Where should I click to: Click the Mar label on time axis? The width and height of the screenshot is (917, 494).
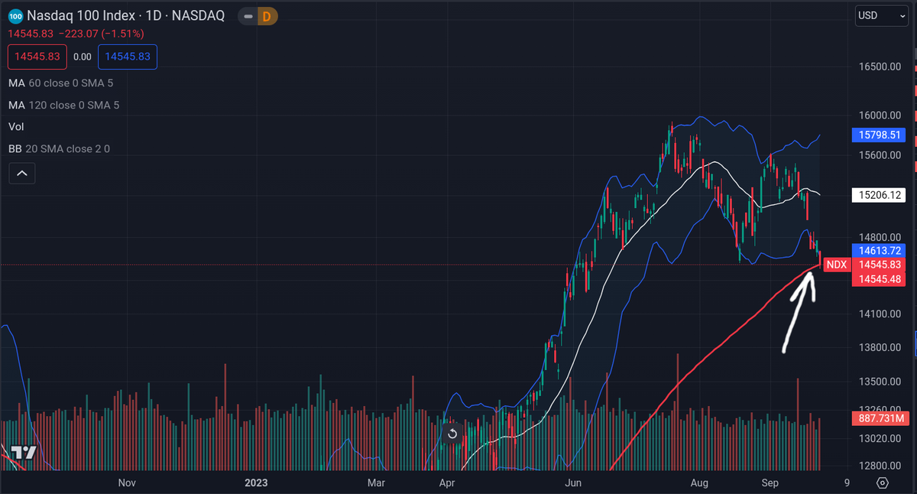pos(376,483)
